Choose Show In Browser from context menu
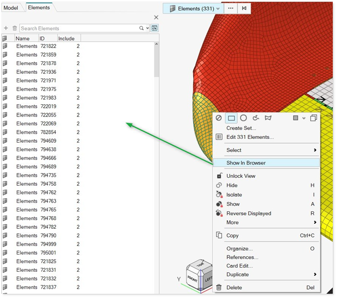Image resolution: width=337 pixels, height=298 pixels. click(246, 163)
